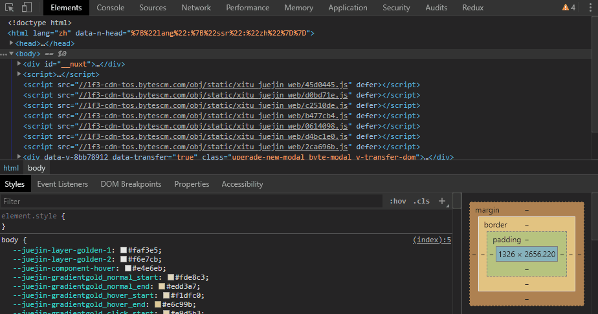Collapse the body element node

12,54
